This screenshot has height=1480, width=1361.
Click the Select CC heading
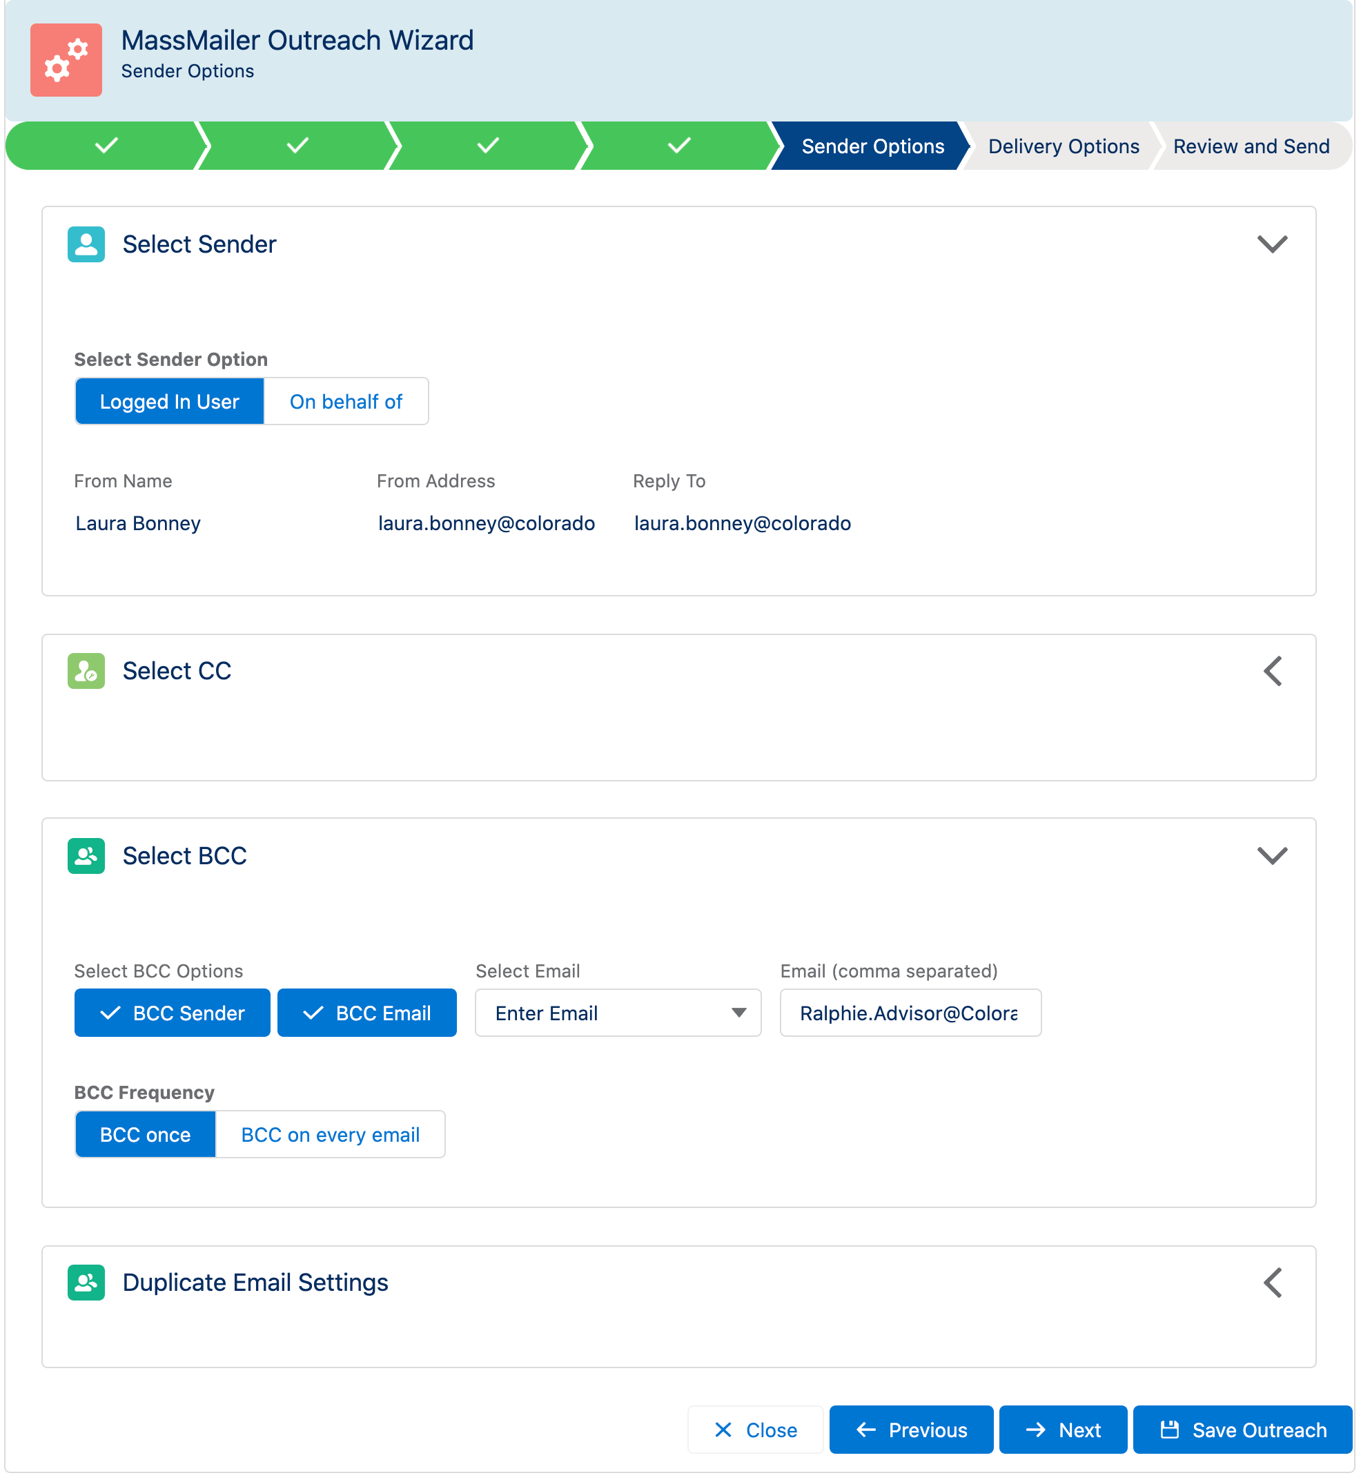click(x=177, y=672)
